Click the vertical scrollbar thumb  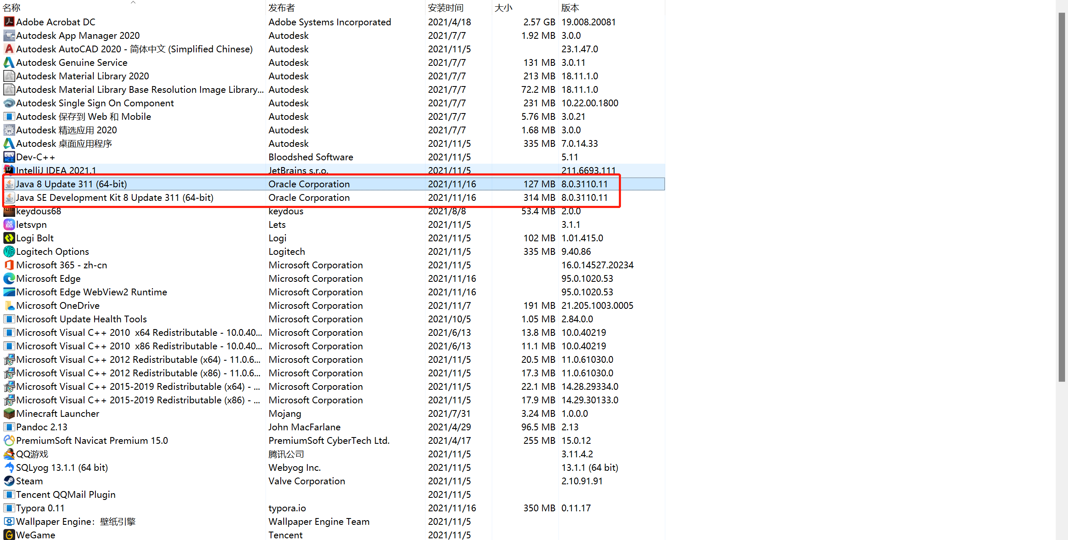coord(1062,197)
